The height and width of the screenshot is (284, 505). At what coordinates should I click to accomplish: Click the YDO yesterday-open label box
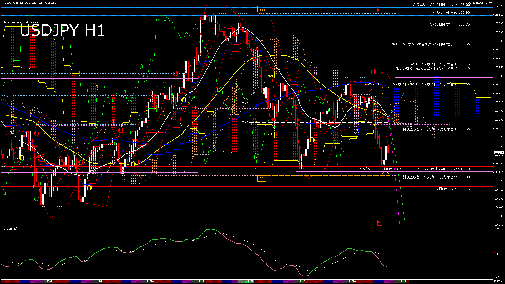[245, 122]
